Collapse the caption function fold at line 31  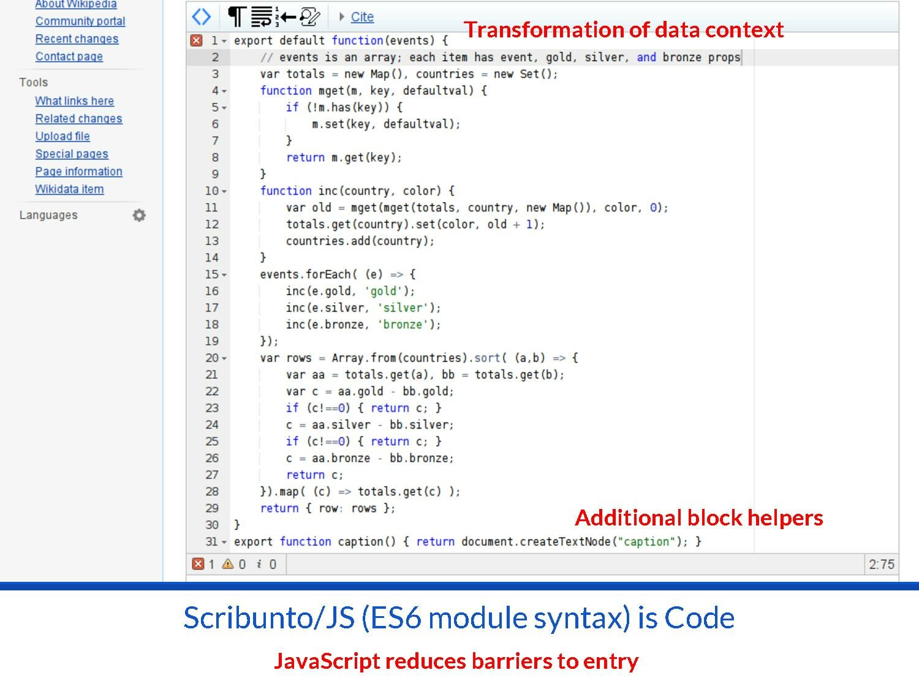[224, 542]
